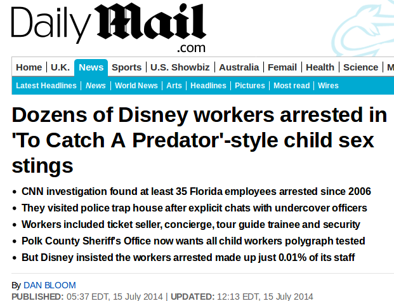This screenshot has height=301, width=394.
Task: Open World News sub-menu link
Action: [x=136, y=86]
